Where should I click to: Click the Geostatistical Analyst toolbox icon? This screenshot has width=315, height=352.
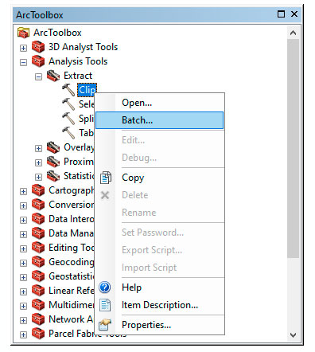coord(38,276)
